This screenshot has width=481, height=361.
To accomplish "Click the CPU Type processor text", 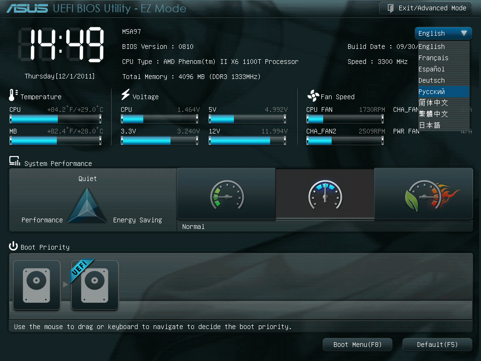I will pyautogui.click(x=210, y=62).
